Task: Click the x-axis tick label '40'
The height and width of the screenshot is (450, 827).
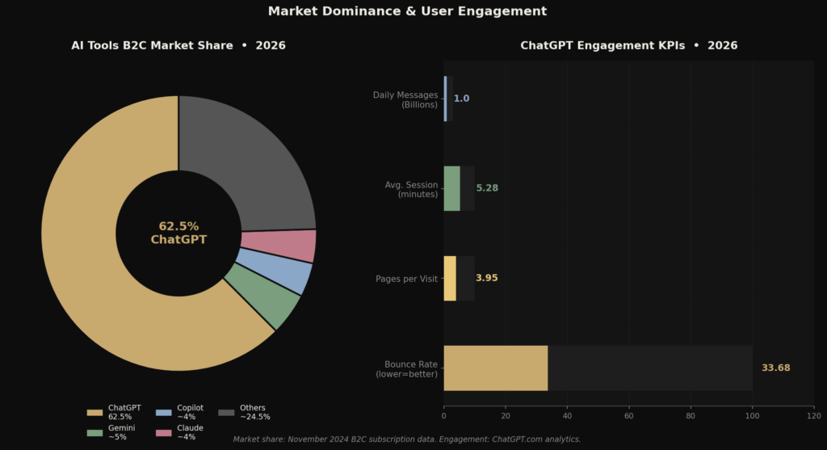Action: [567, 416]
